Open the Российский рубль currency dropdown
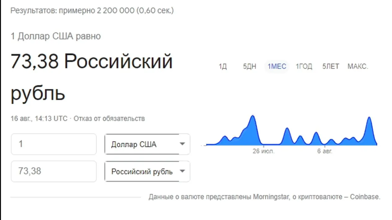Viewport: 392px width, 220px height. 147,171
